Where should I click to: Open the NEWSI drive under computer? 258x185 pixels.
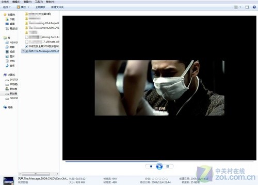[x=11, y=98]
